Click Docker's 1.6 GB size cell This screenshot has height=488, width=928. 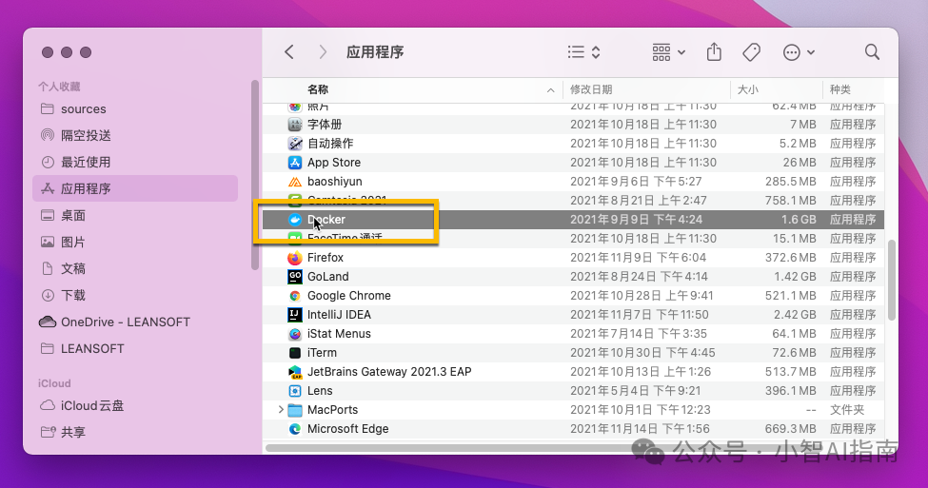pos(799,220)
